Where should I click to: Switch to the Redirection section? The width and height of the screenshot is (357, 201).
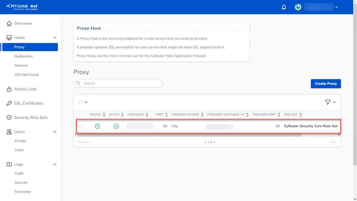pos(23,56)
